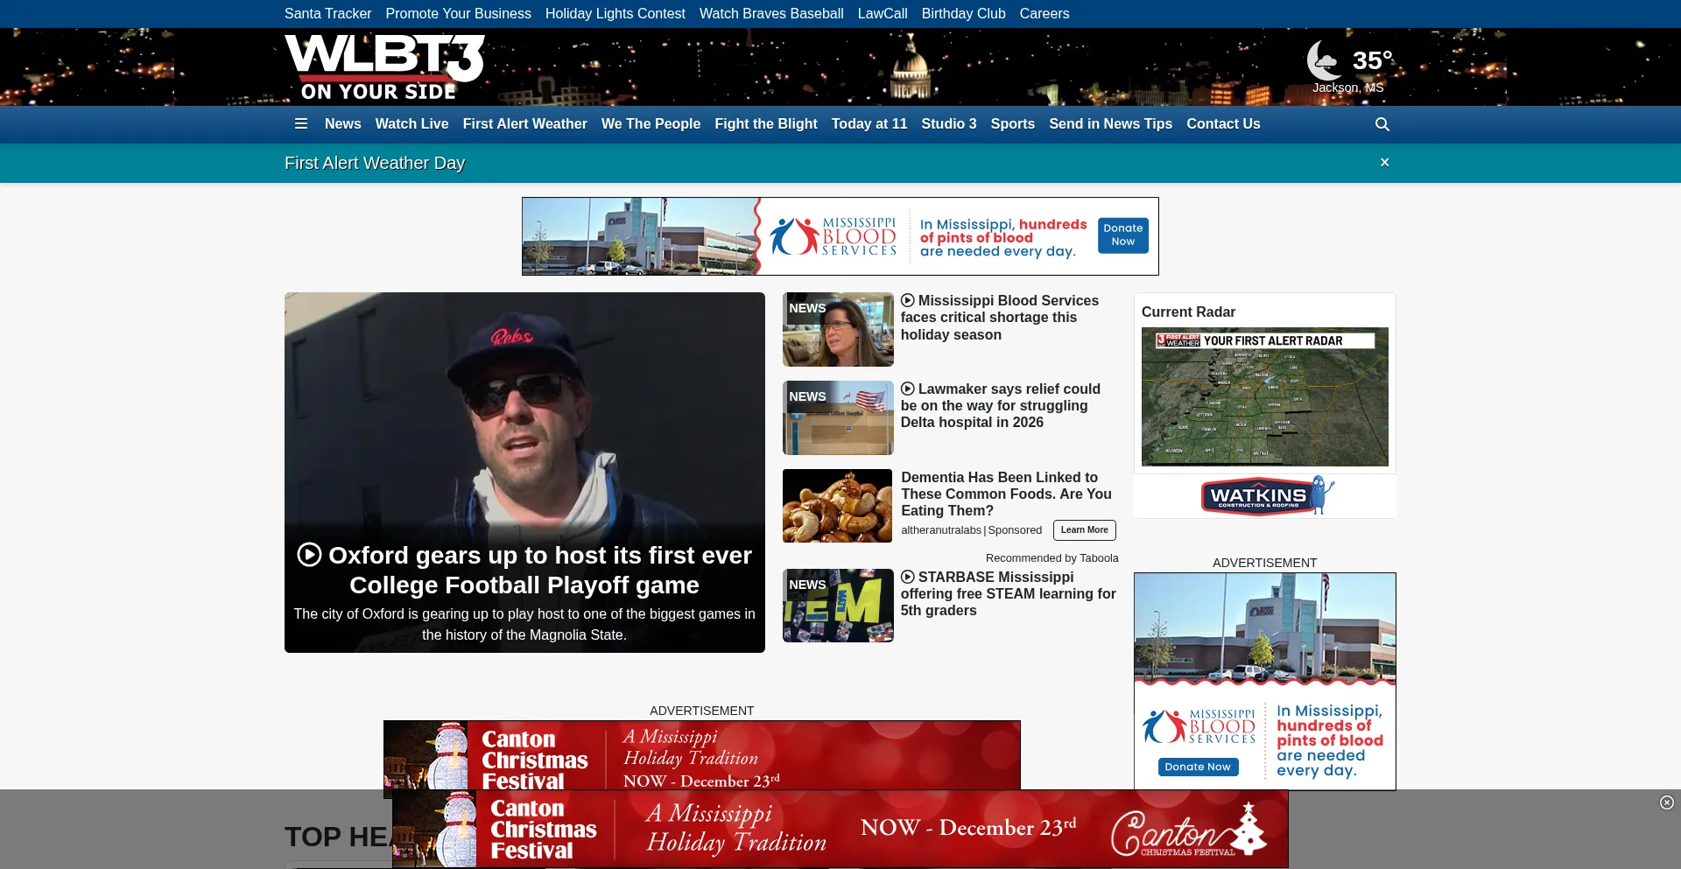Play the STARBASE Mississippi STEAM video

pyautogui.click(x=907, y=577)
